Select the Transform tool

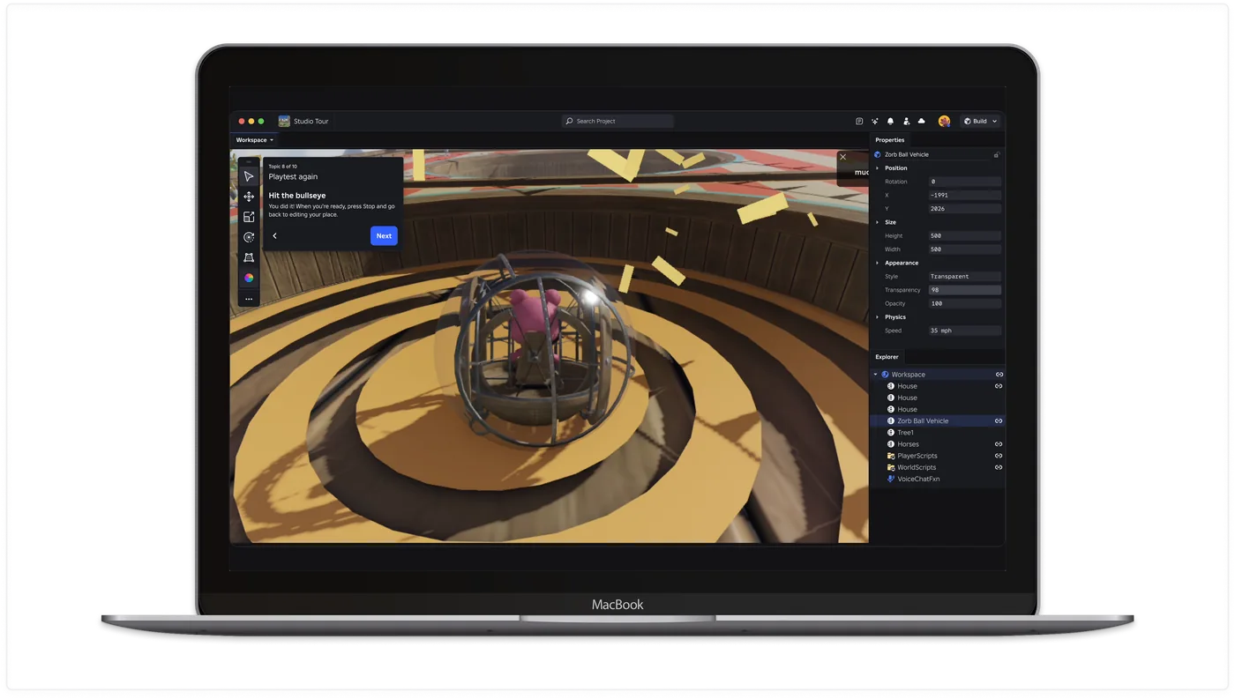249,257
